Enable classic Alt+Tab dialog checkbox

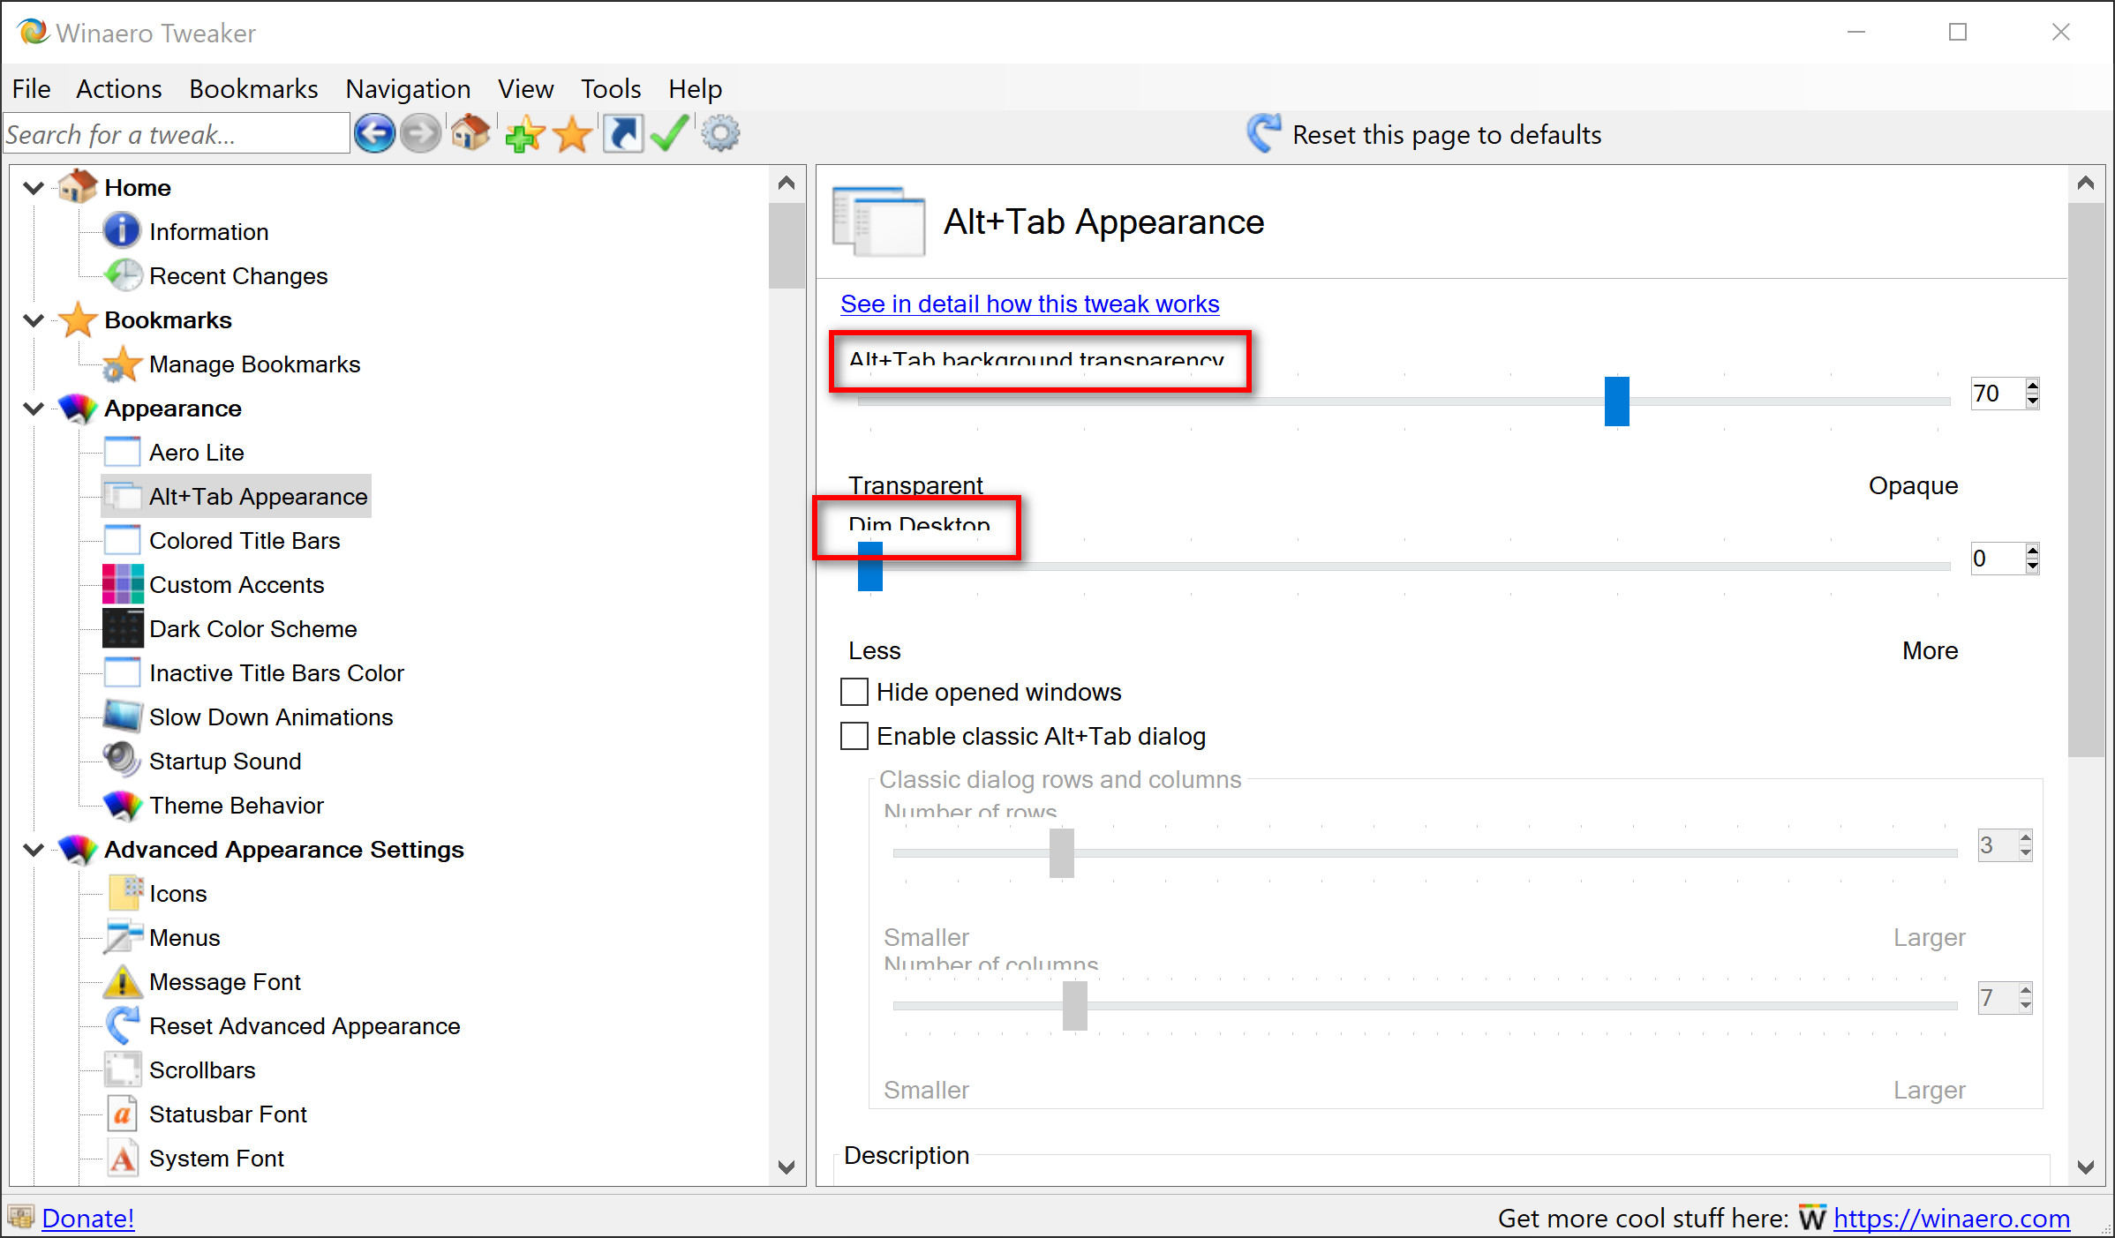[854, 737]
